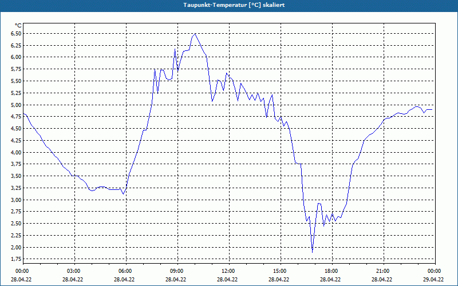Click the '15:00' time label
The width and height of the screenshot is (458, 286).
pos(281,271)
